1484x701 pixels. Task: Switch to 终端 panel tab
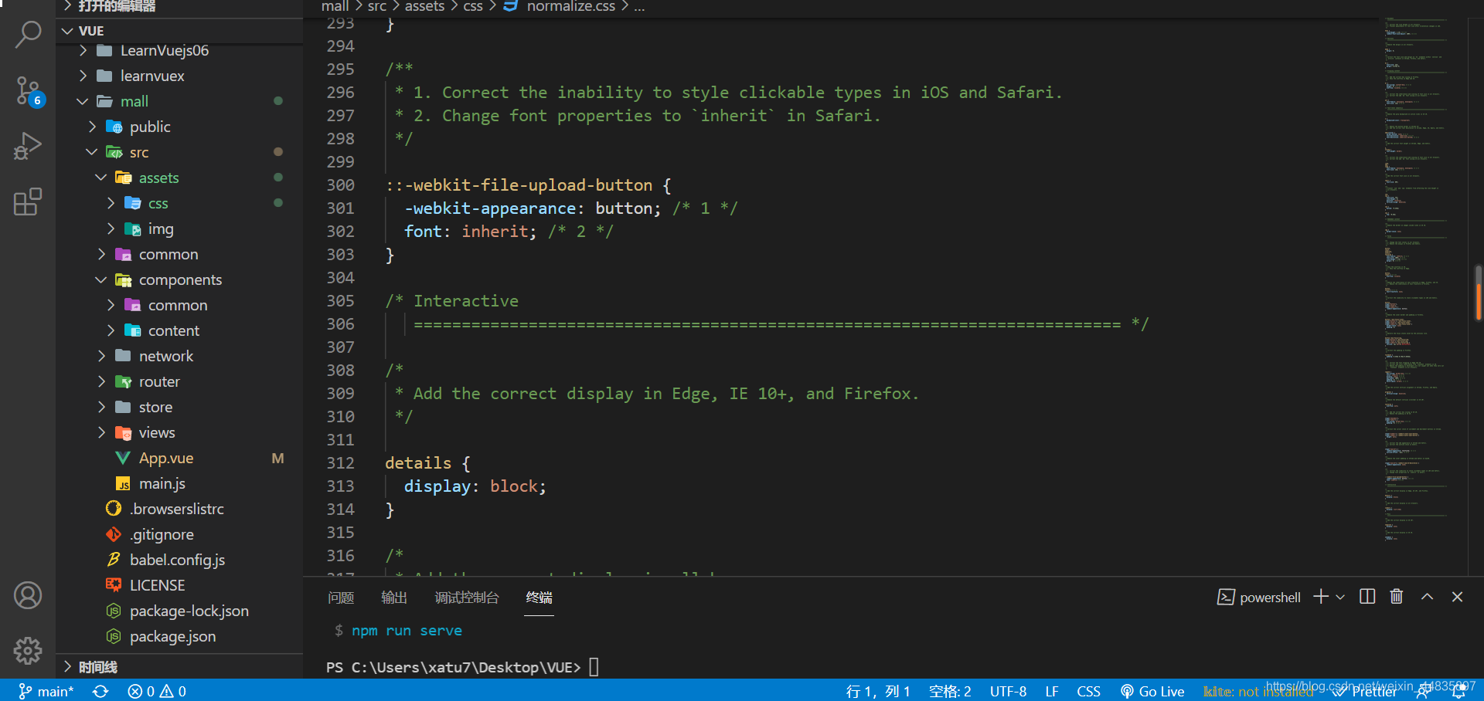tap(539, 598)
